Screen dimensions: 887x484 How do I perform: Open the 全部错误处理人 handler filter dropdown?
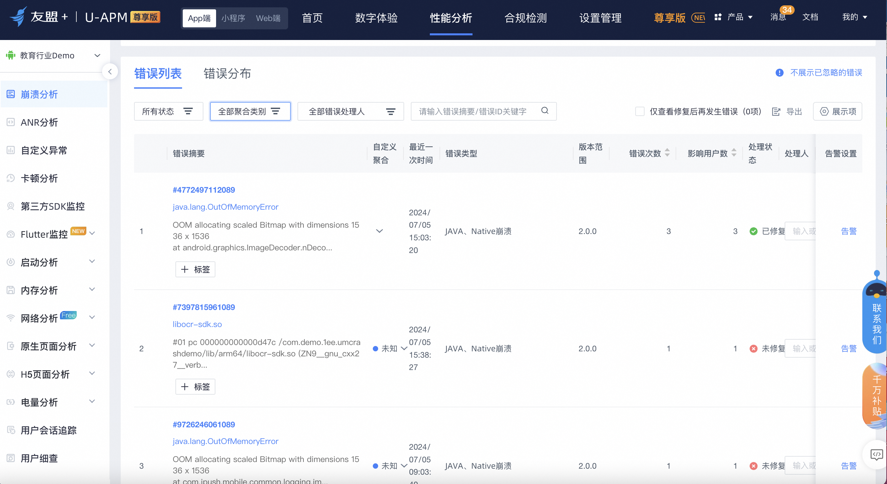(350, 112)
